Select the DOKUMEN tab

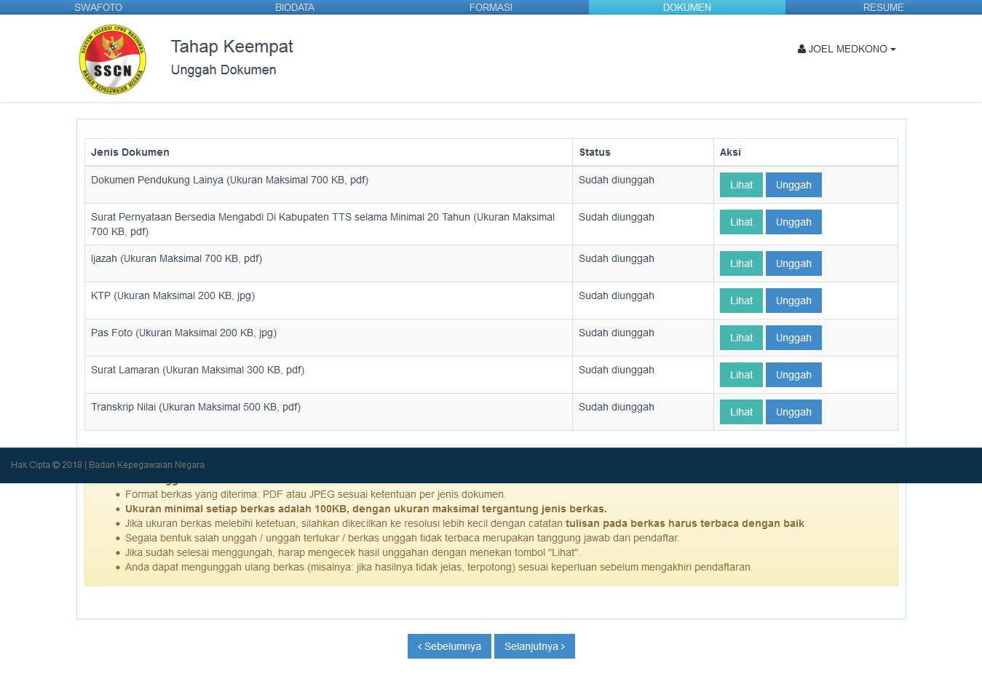tap(686, 7)
